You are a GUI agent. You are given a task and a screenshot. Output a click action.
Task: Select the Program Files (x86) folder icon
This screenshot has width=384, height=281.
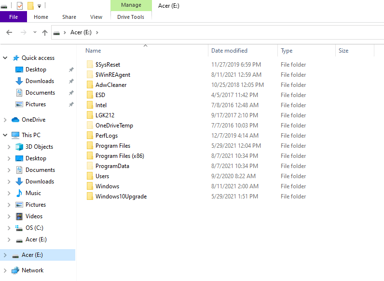[x=90, y=155]
